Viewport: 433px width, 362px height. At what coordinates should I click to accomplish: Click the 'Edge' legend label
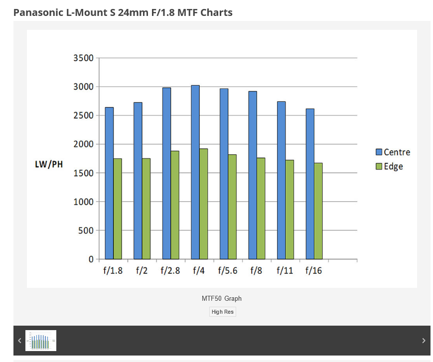[393, 166]
